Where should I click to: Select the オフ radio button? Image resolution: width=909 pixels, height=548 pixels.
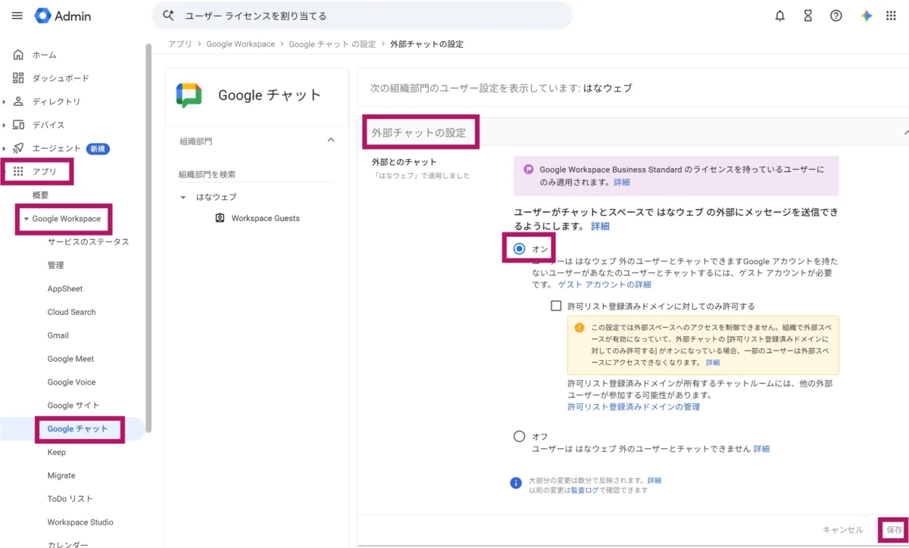point(519,436)
